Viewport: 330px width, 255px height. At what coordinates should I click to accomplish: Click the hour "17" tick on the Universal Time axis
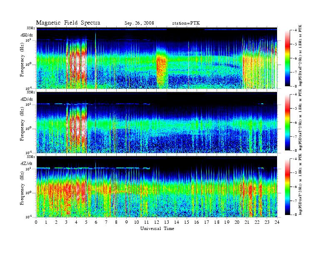(x=207, y=222)
